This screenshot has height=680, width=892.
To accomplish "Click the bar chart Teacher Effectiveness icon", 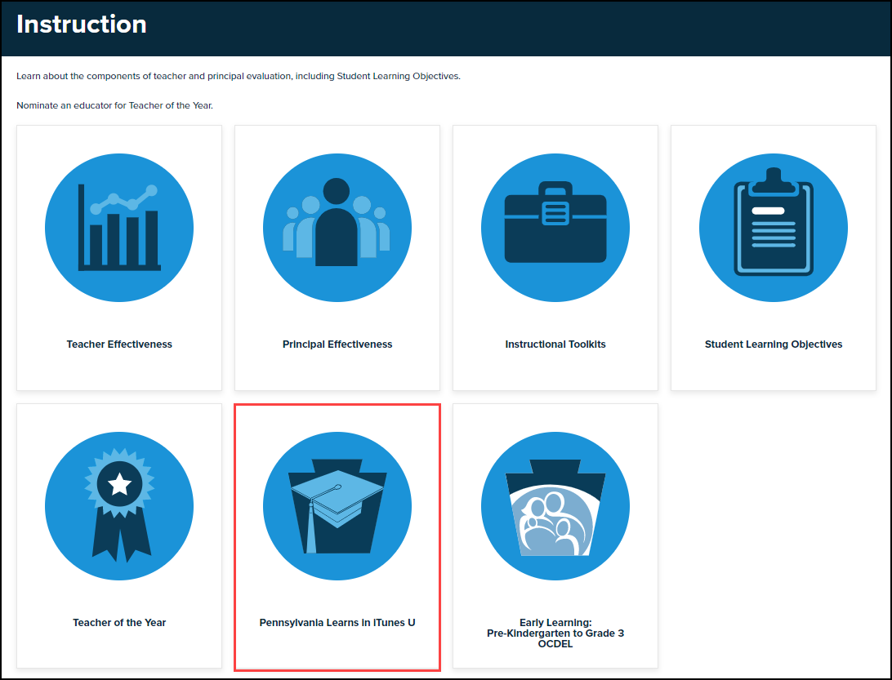I will [x=119, y=228].
